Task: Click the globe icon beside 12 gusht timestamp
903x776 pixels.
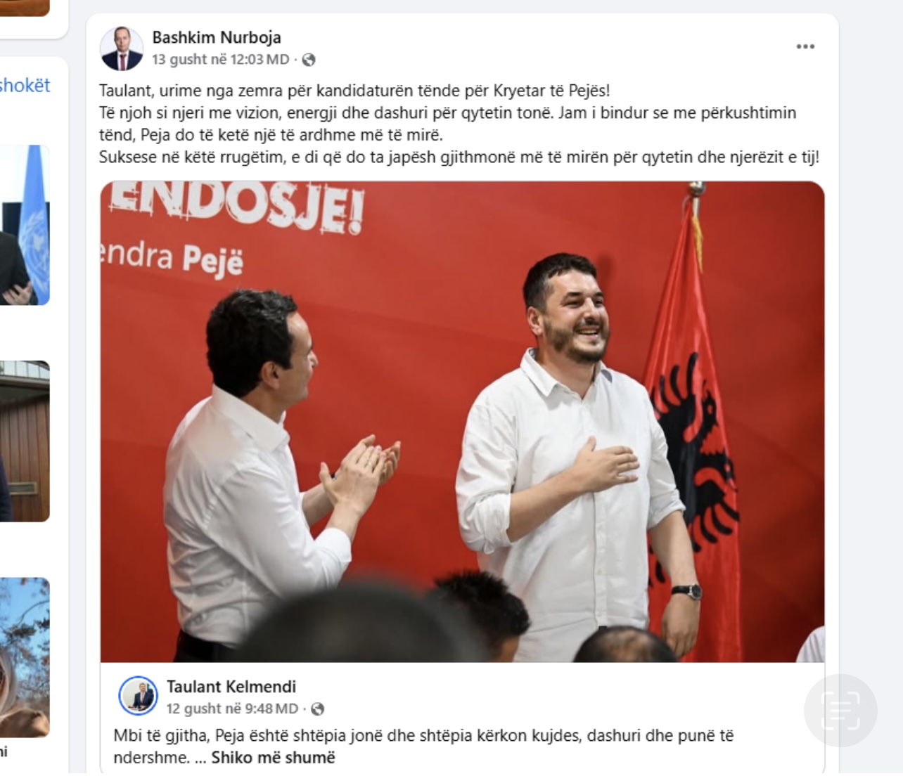Action: click(x=318, y=709)
